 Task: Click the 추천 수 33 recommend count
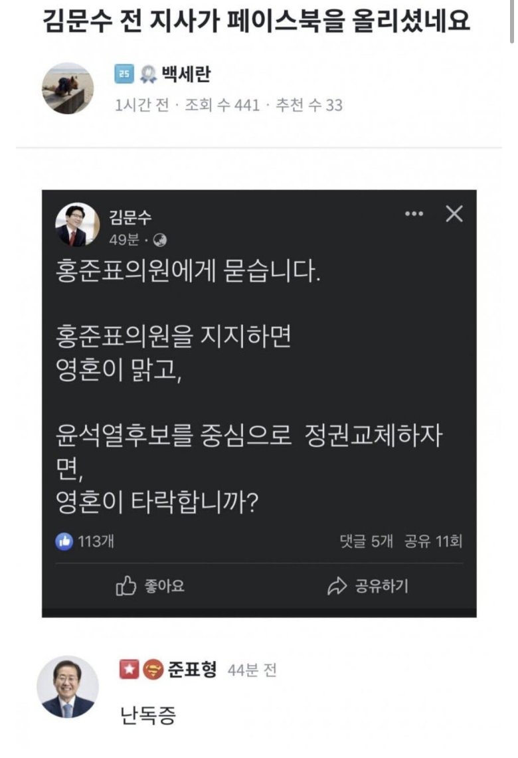tap(309, 105)
